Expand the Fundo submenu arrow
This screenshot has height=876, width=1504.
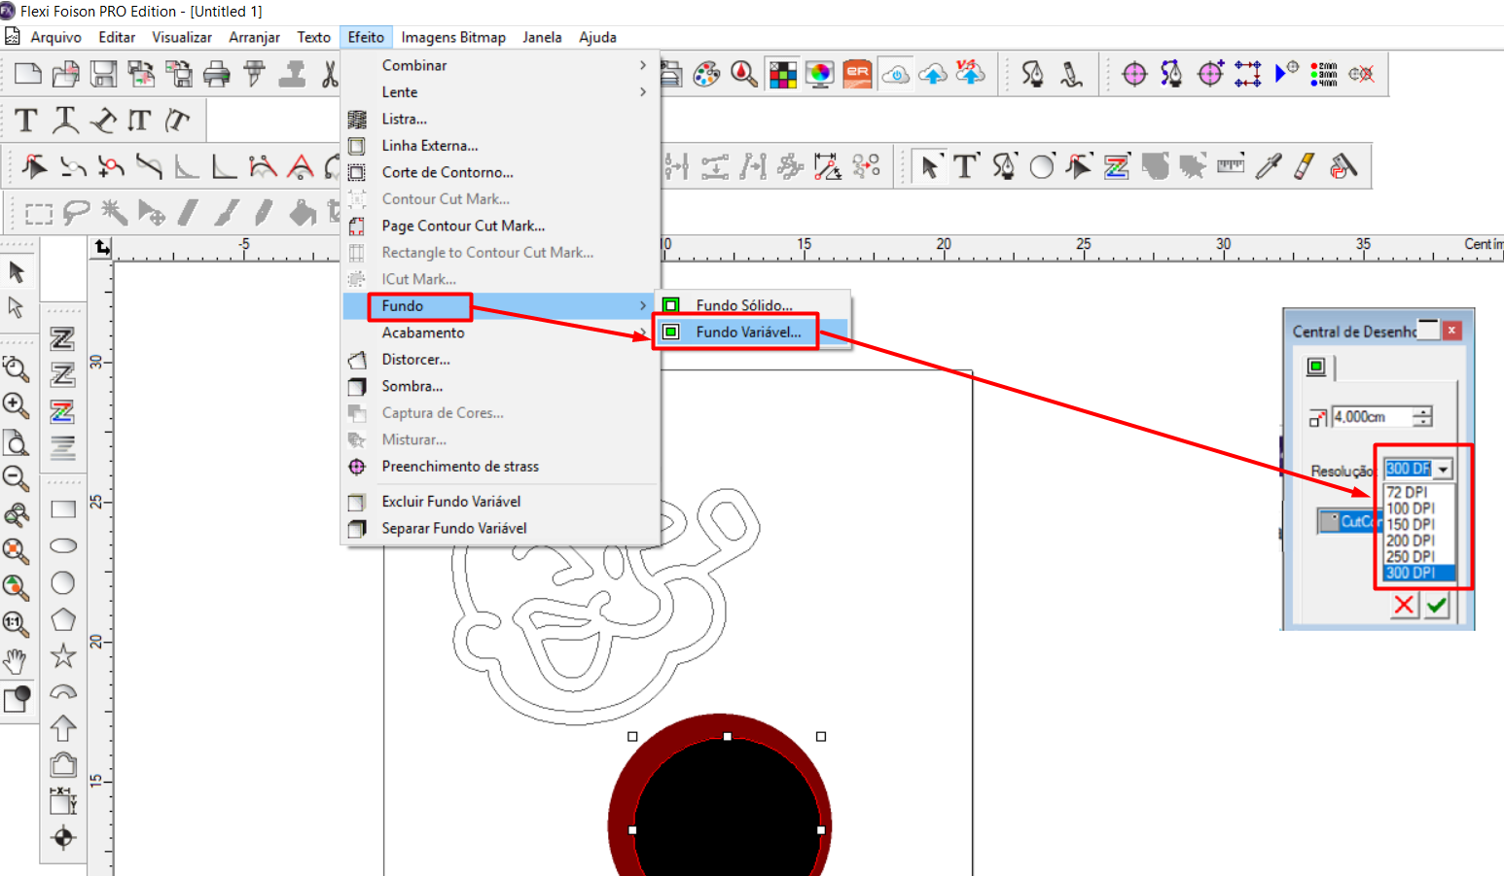pos(643,306)
